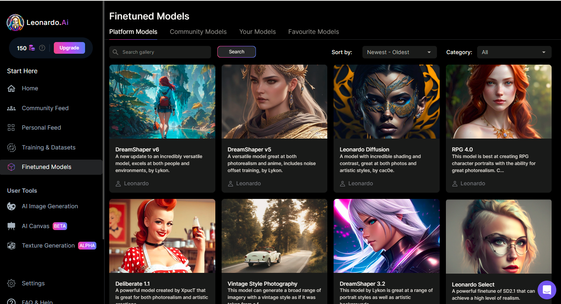Viewport: 561px width, 304px height.
Task: Click the Search button
Action: point(236,52)
